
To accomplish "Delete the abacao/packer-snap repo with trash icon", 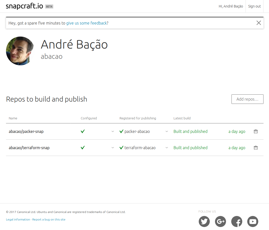I will 255,131.
